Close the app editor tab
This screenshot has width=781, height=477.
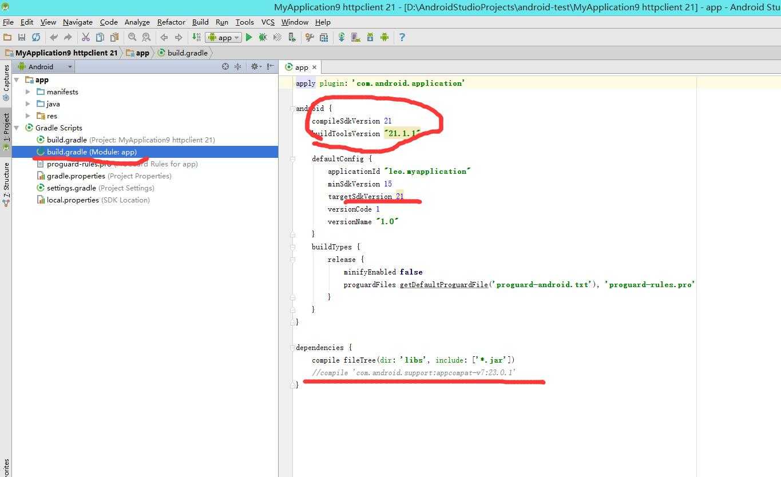pyautogui.click(x=314, y=67)
